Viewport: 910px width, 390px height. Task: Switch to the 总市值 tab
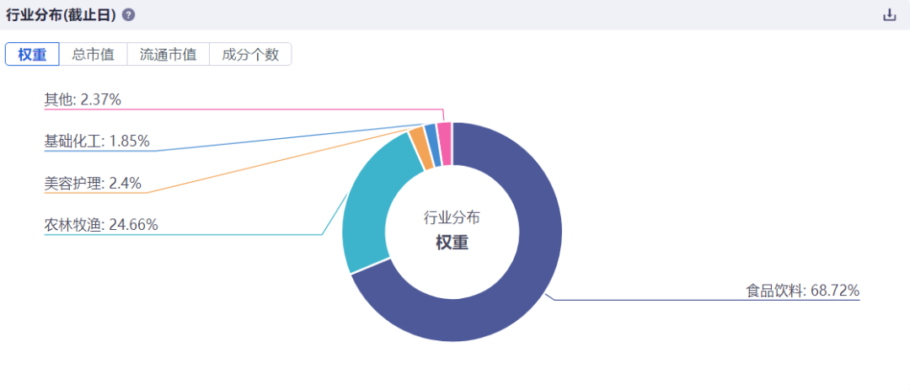(94, 55)
